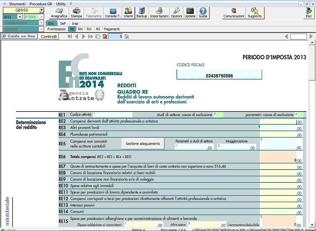Click right arrow beside top-right blank box
Screen dimensions: 316x231
(x=311, y=37)
